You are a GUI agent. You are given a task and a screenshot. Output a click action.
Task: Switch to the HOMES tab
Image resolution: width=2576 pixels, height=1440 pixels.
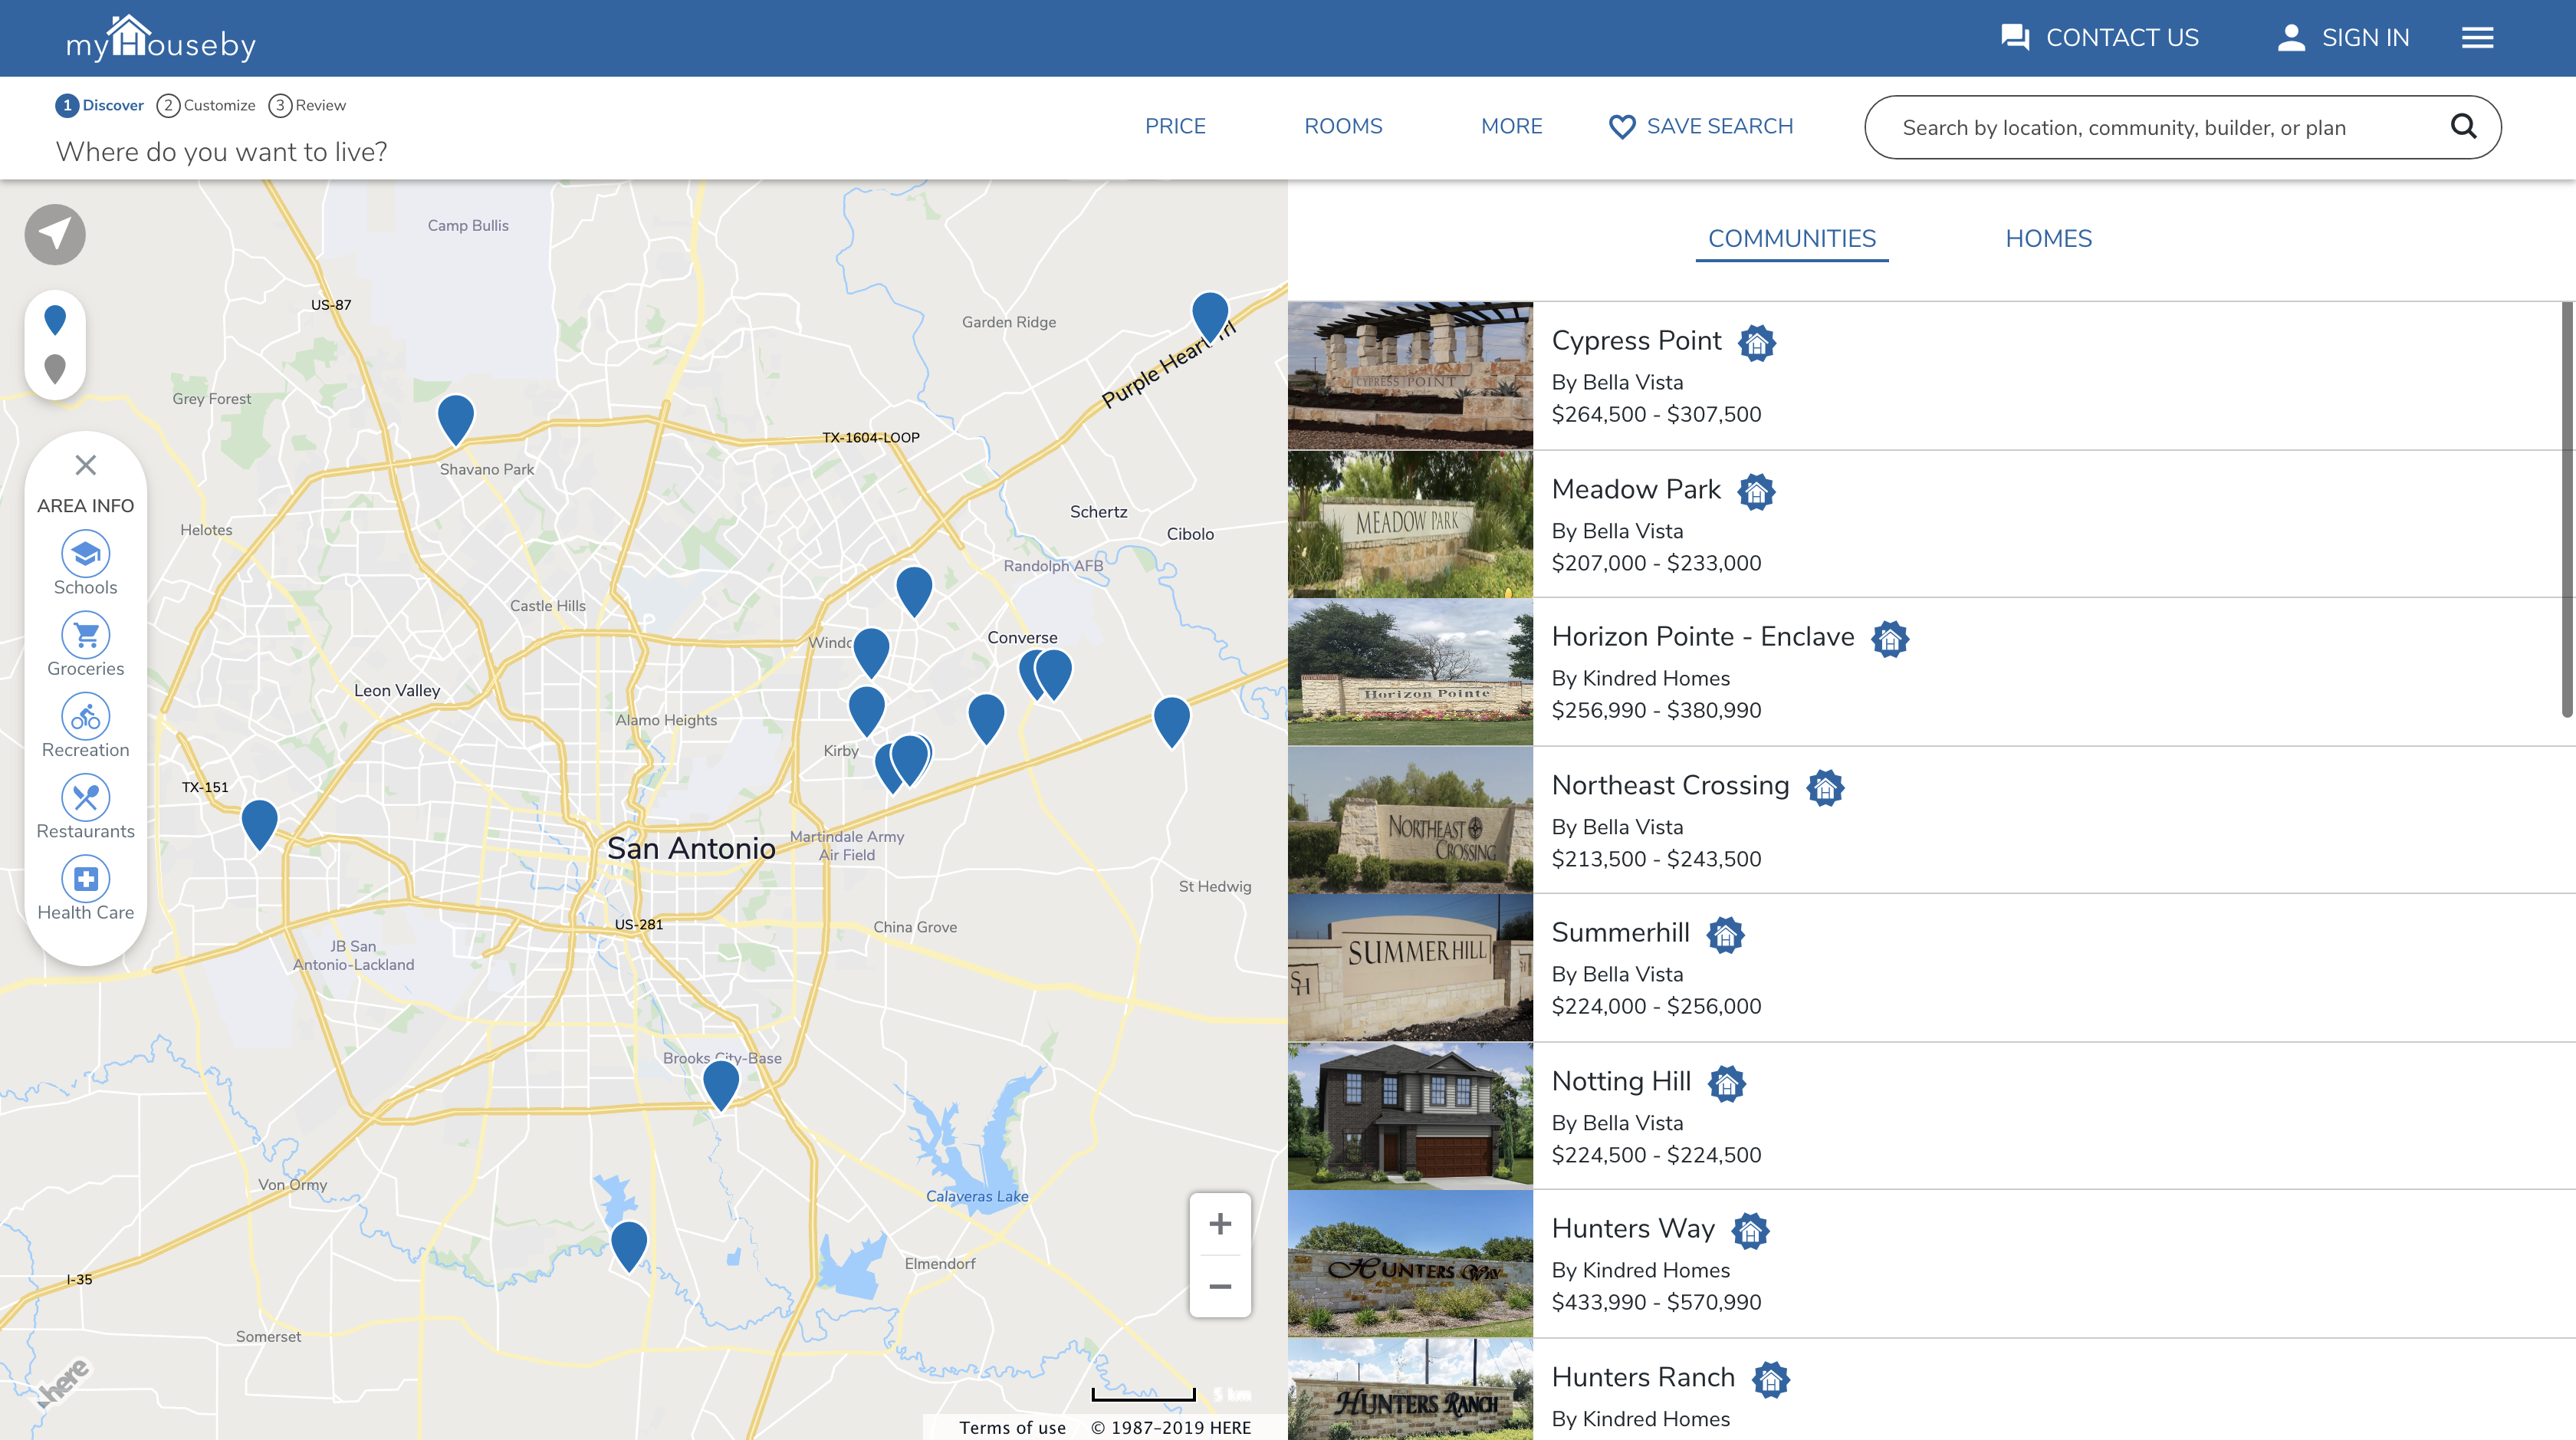(2048, 239)
